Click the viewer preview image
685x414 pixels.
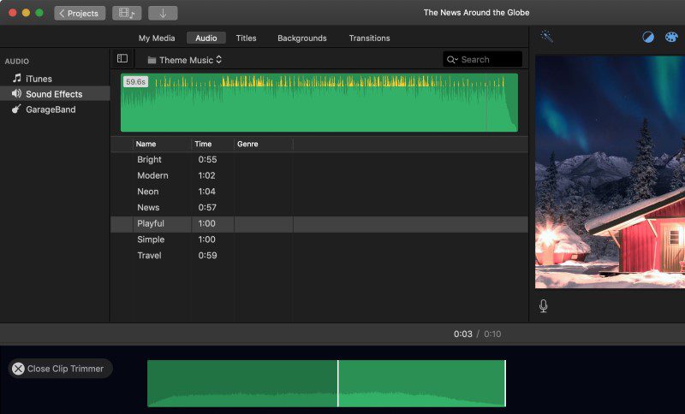click(x=610, y=171)
